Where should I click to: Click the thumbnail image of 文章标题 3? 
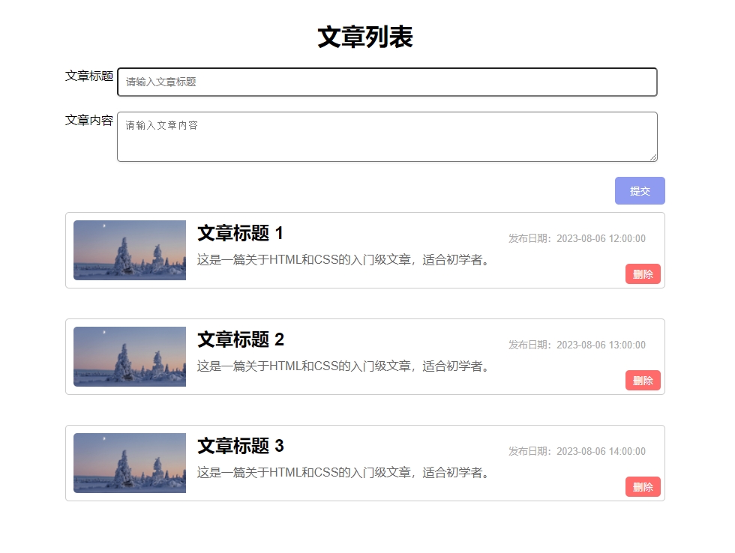tap(130, 463)
